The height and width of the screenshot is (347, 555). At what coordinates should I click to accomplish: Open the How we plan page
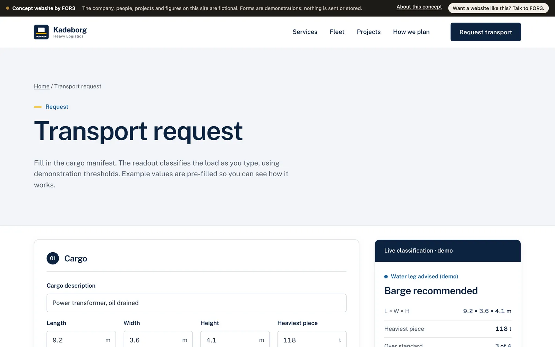(x=411, y=32)
